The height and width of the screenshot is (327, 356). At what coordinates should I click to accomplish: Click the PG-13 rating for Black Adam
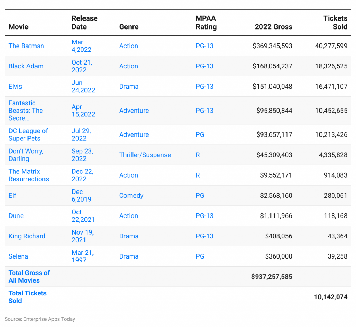click(x=204, y=66)
